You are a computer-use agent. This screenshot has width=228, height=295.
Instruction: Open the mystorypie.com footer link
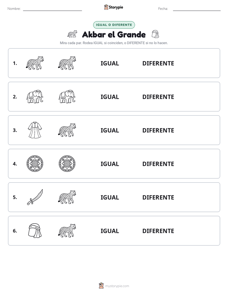point(117,286)
